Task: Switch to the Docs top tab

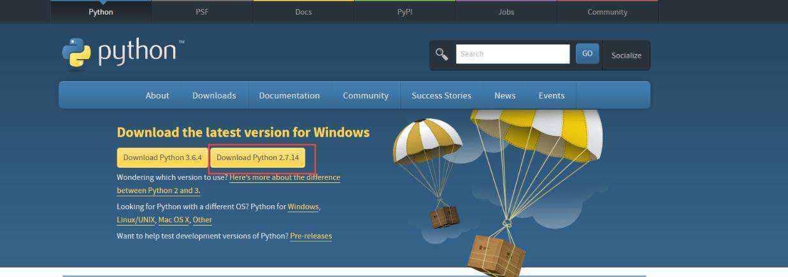Action: [303, 12]
